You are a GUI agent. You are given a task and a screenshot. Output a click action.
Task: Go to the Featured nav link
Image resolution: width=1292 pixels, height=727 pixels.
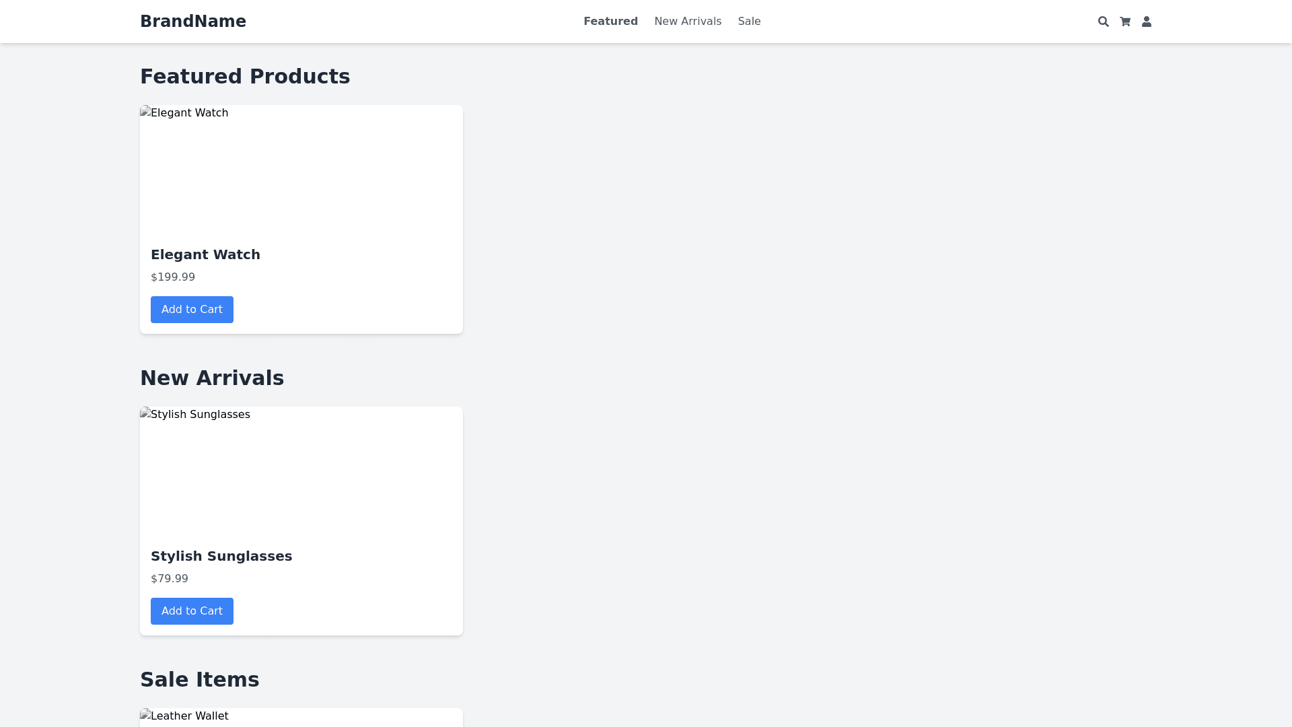pyautogui.click(x=610, y=22)
